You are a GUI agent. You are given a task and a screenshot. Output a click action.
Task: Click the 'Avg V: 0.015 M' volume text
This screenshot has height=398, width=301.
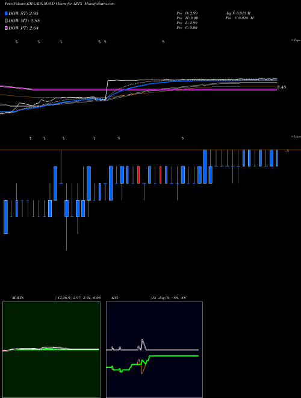[x=238, y=13]
